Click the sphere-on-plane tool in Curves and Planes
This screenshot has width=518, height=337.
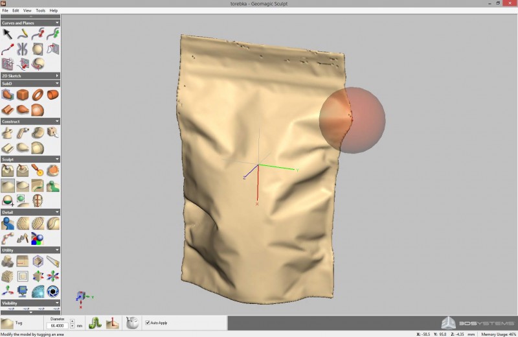pyautogui.click(x=38, y=49)
